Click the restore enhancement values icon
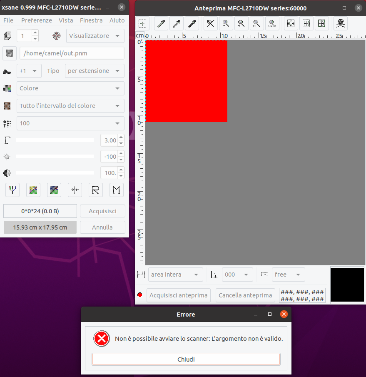This screenshot has height=377, width=366. 54,190
